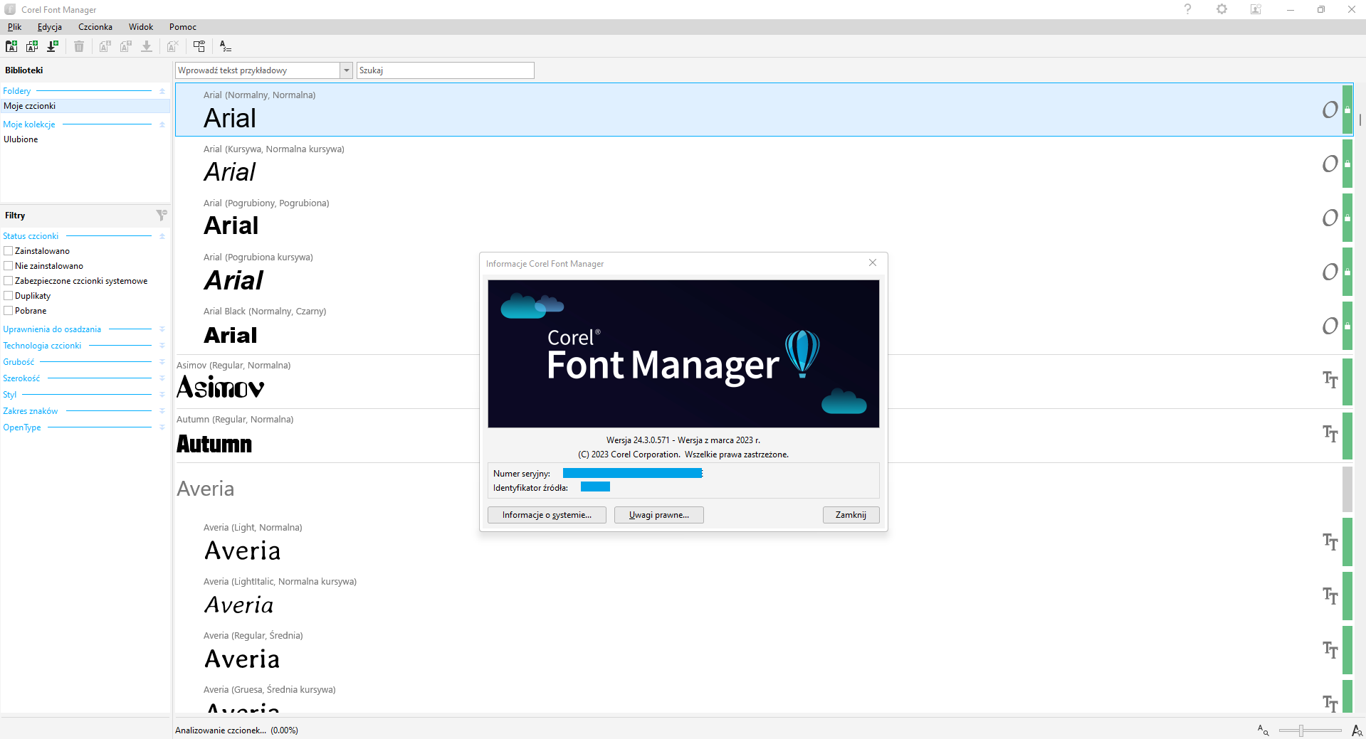Image resolution: width=1366 pixels, height=739 pixels.
Task: Click OpenType O icon on Arial Normalny row
Action: pyautogui.click(x=1330, y=110)
